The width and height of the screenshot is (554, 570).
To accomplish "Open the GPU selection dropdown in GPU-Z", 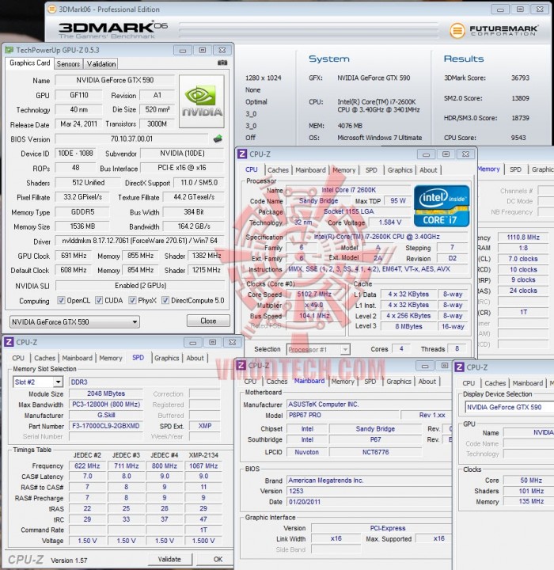I will (x=74, y=321).
